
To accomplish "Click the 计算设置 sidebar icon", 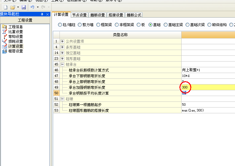I will coord(5,46).
